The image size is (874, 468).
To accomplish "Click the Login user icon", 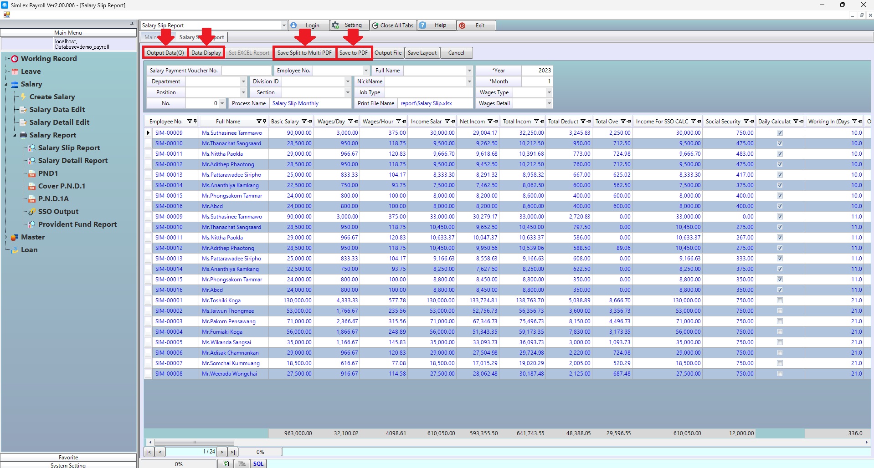I will (294, 25).
